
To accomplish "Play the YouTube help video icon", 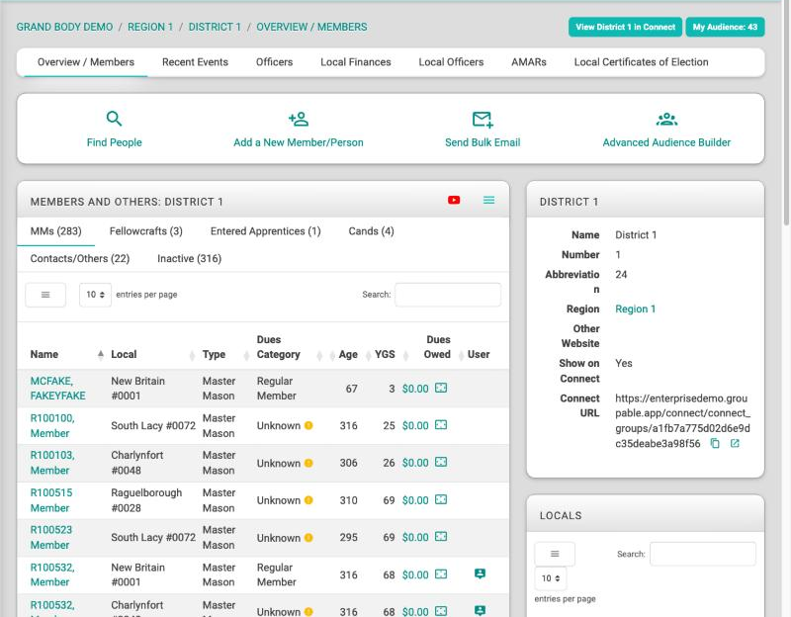I will coord(454,201).
